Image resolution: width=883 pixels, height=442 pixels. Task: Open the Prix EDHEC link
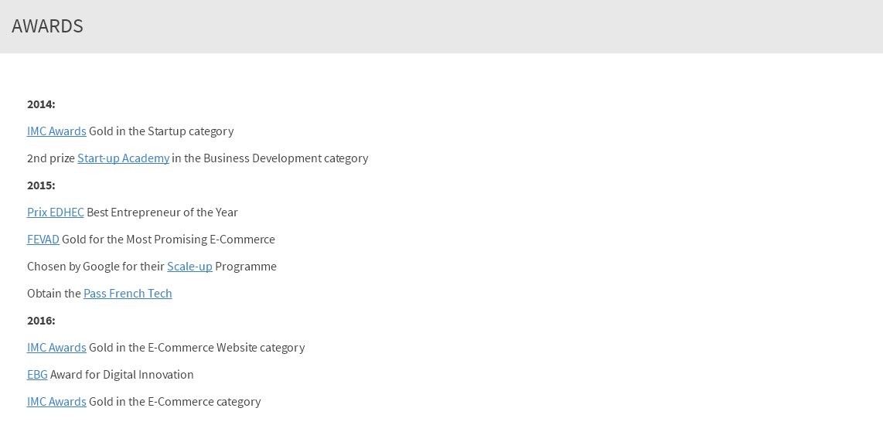55,212
